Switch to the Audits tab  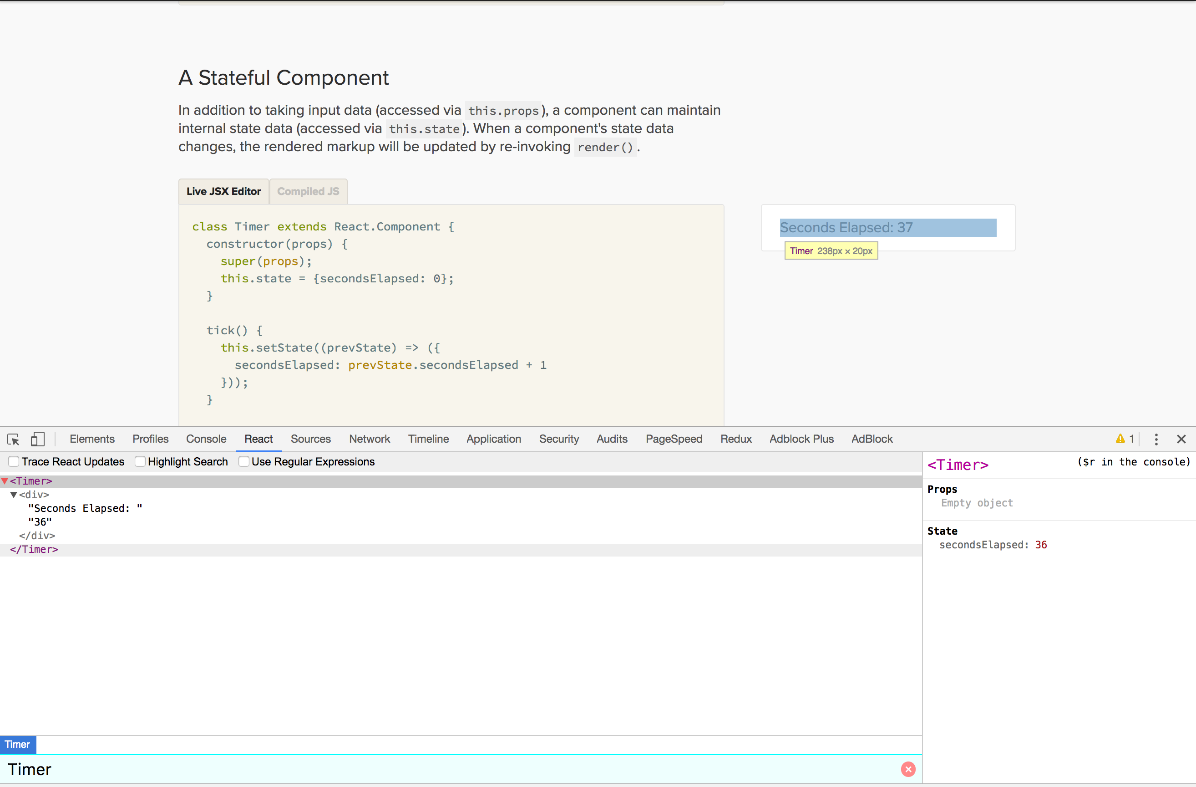pos(612,439)
